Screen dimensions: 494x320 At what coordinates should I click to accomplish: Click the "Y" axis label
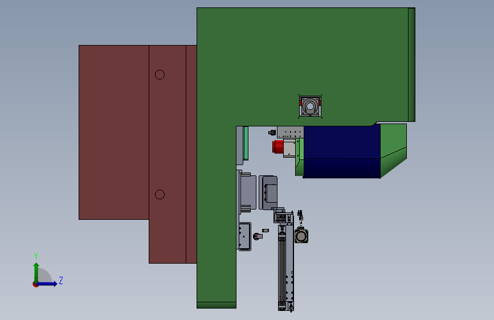pos(36,256)
